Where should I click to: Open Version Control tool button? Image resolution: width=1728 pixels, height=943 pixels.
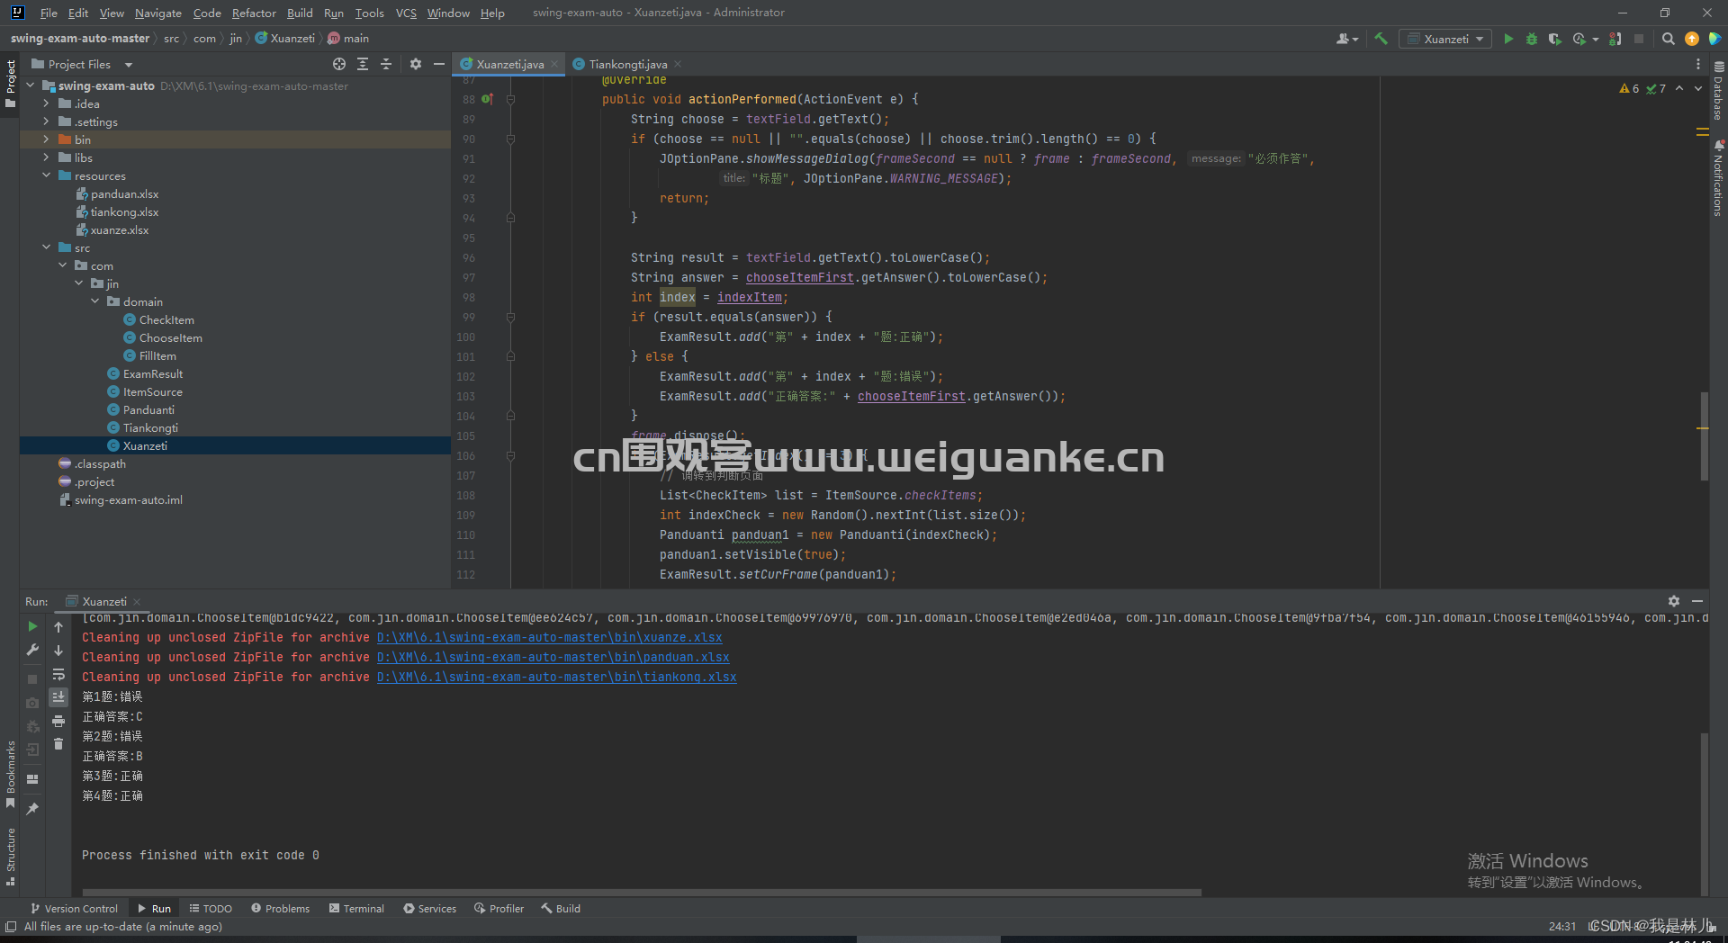coord(74,909)
